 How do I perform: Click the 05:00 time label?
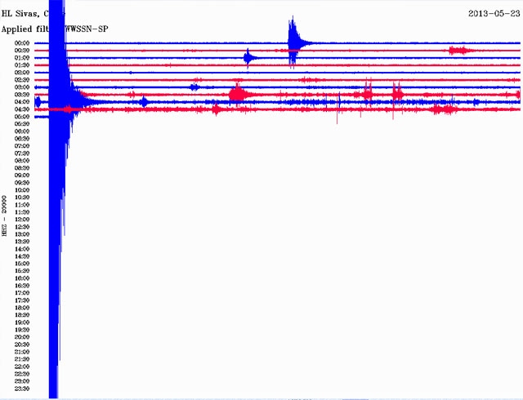point(22,117)
